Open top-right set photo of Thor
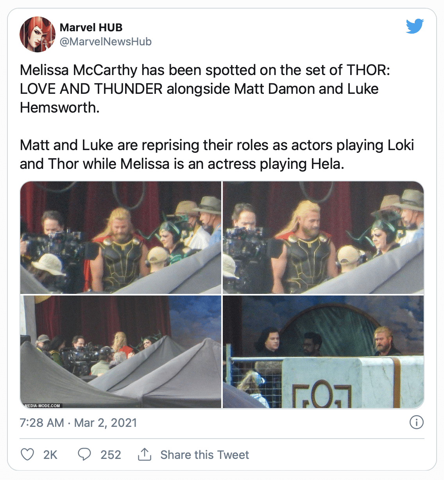444x480 pixels. pos(323,237)
